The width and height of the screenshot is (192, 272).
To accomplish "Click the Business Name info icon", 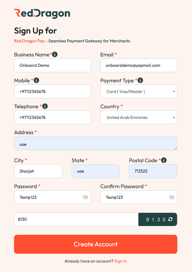I will point(55,54).
